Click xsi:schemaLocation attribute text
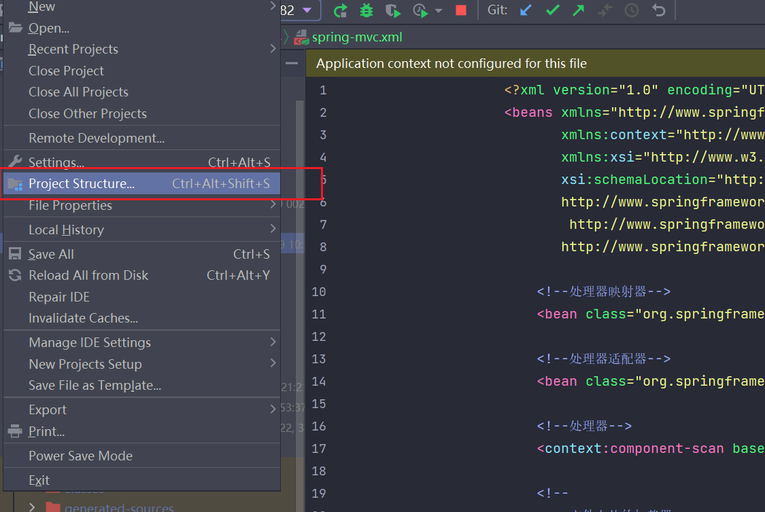 [x=634, y=180]
